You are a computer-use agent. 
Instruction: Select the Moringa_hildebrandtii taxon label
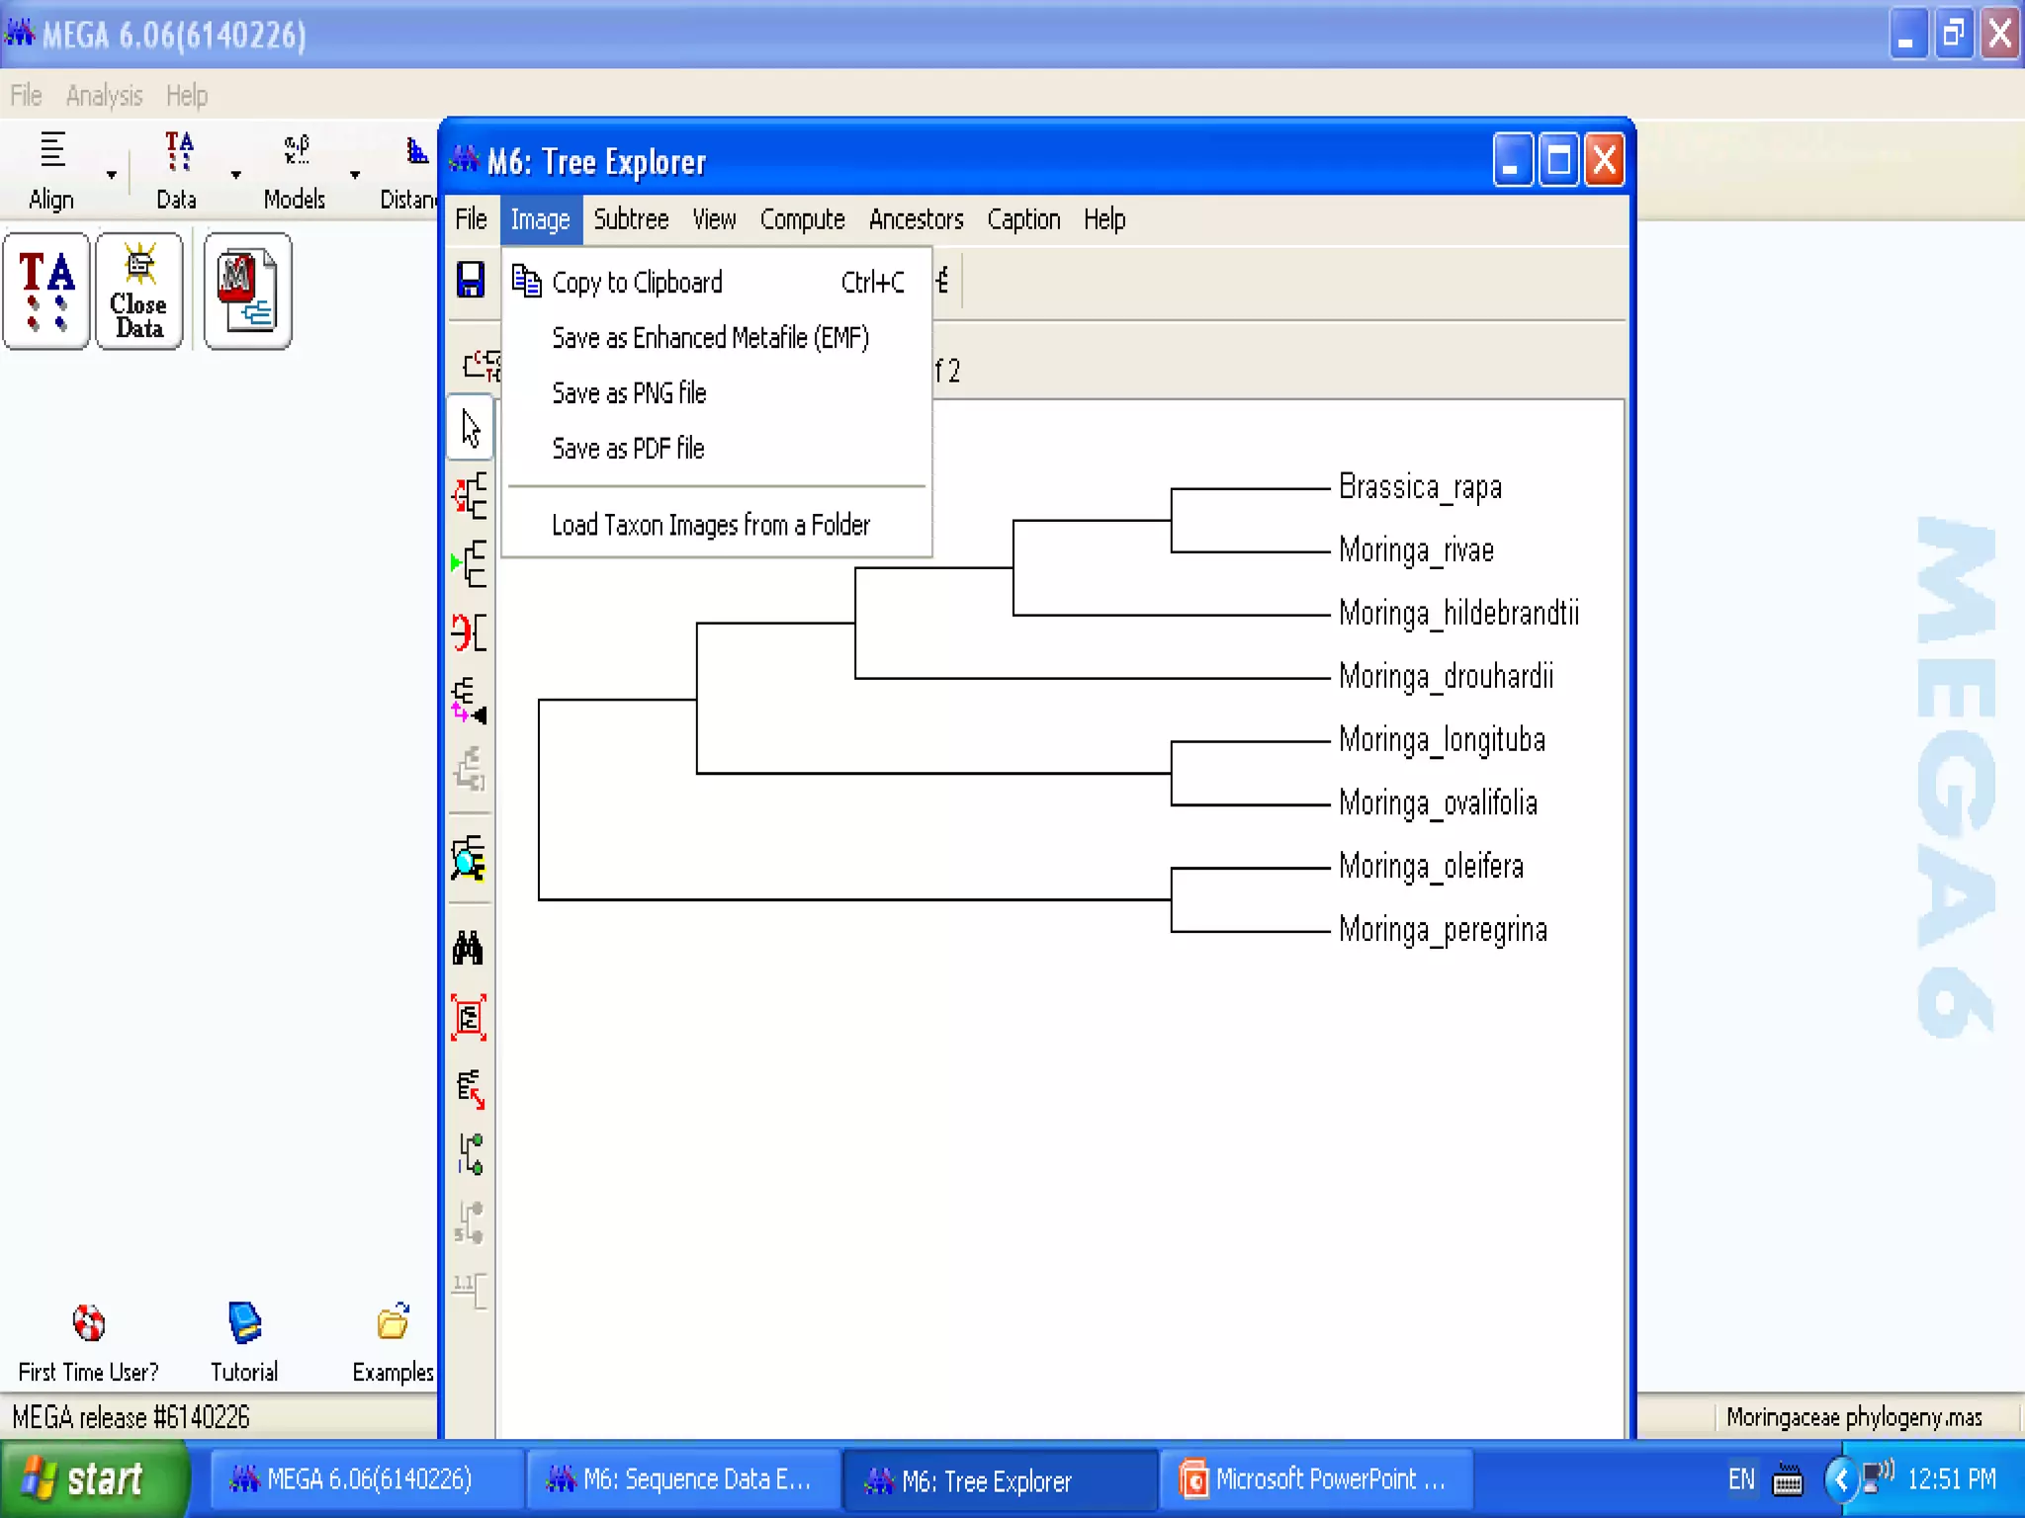click(x=1458, y=614)
